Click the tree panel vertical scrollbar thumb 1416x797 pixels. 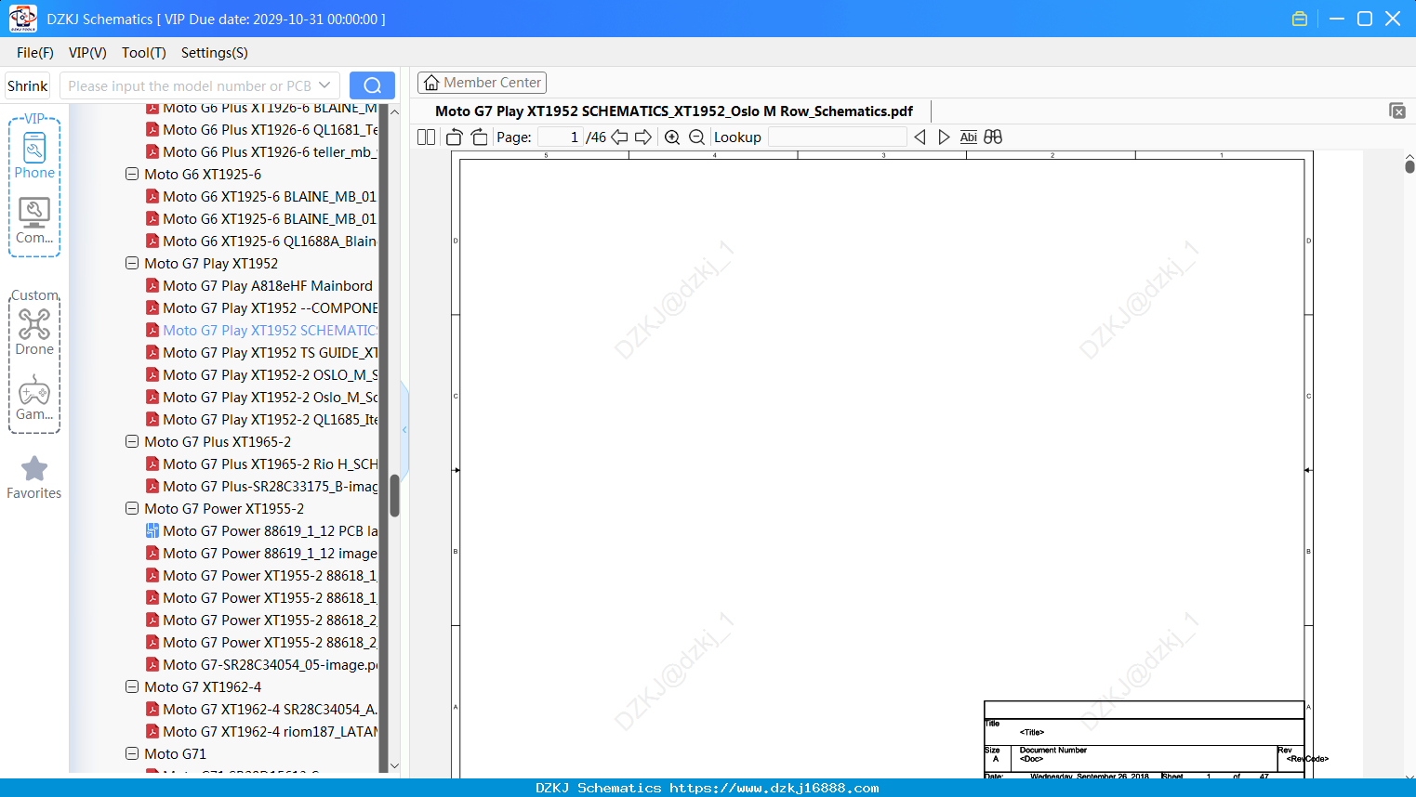[x=394, y=495]
